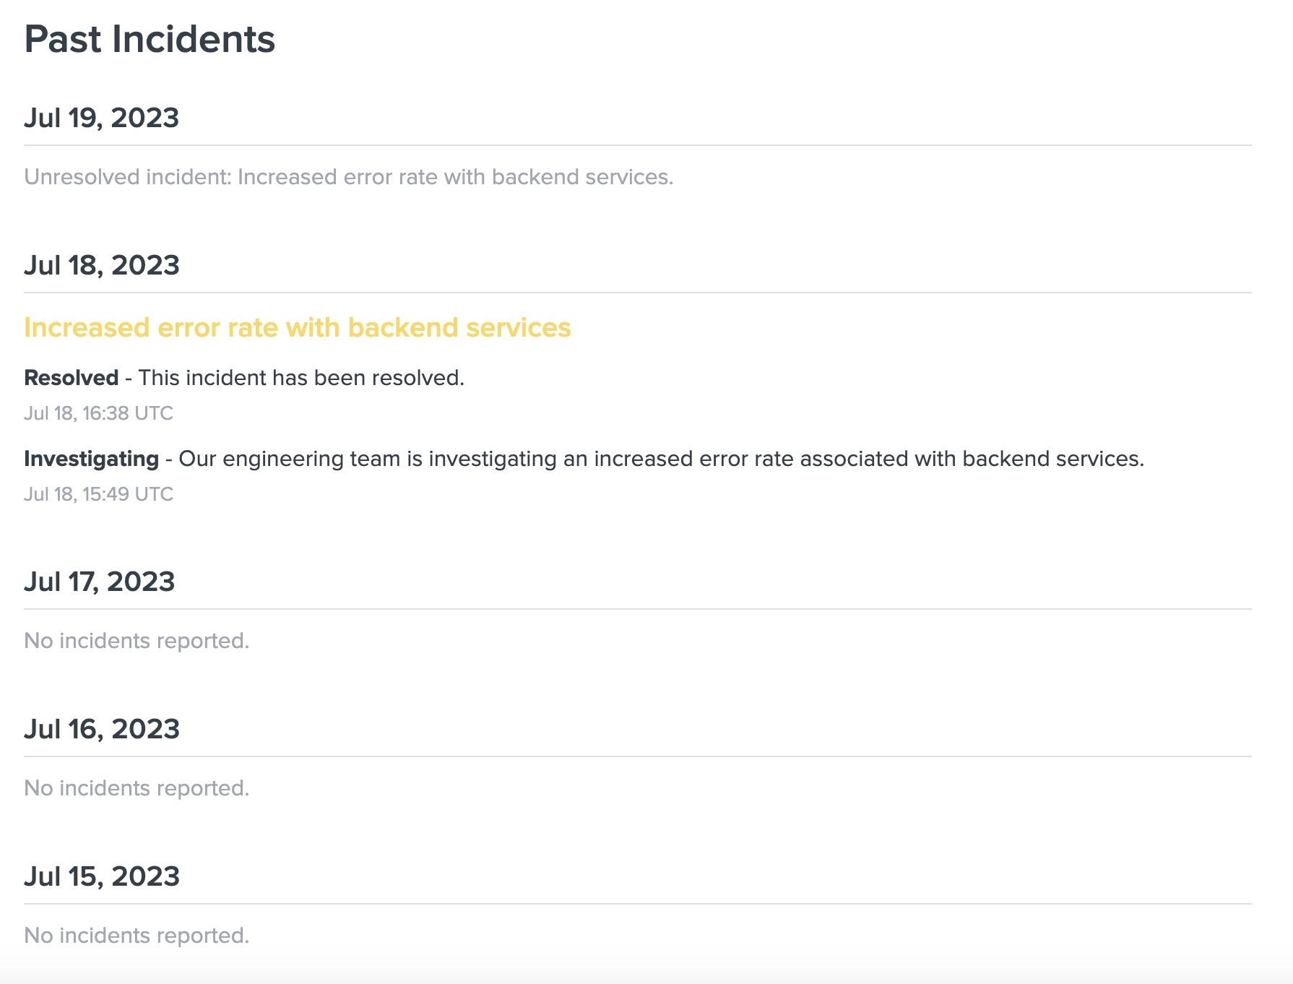Open the 'Increased error rate with backend services' incident link
The image size is (1293, 984).
[298, 328]
